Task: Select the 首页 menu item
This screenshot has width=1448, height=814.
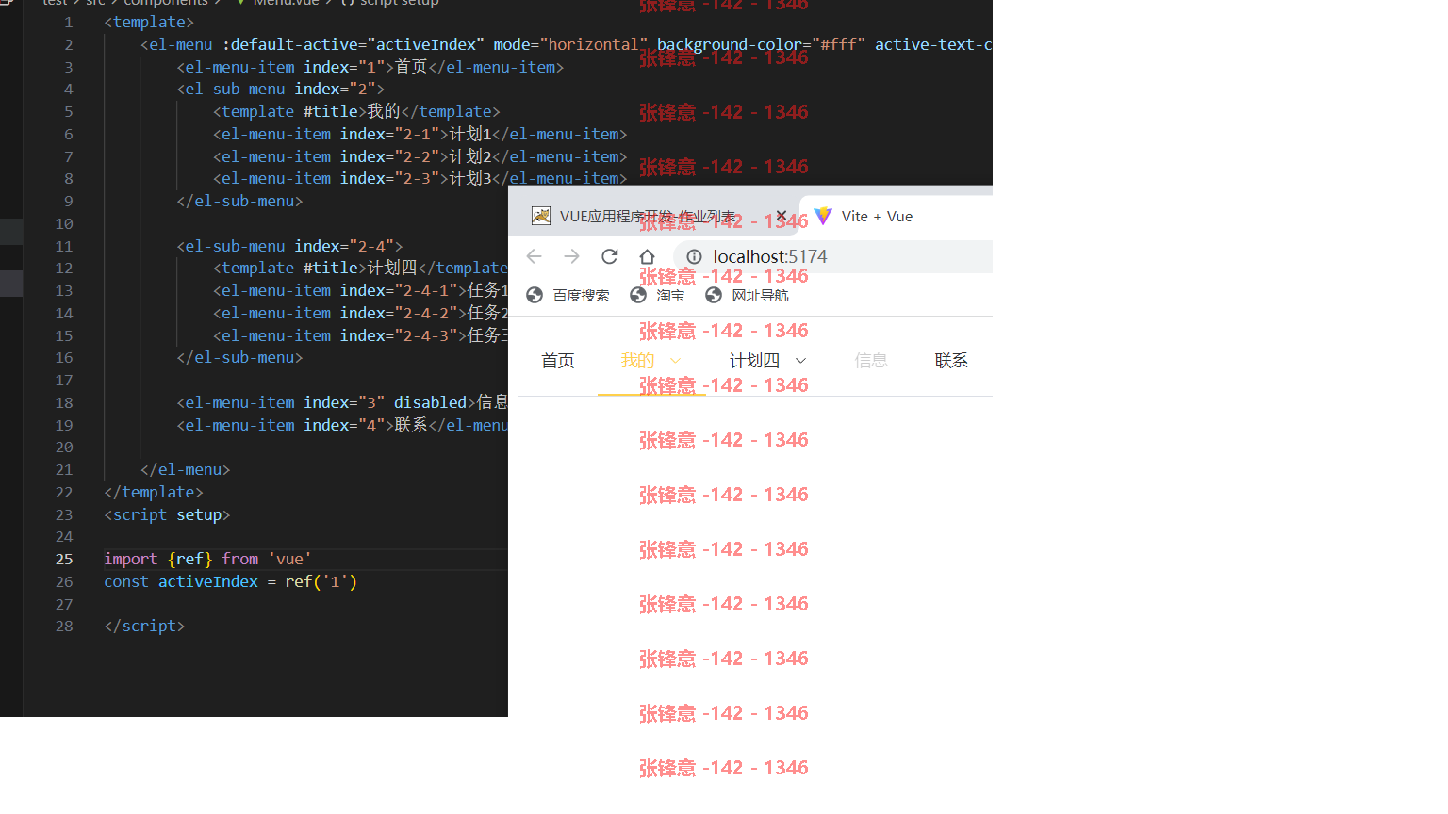Action: [x=558, y=361]
